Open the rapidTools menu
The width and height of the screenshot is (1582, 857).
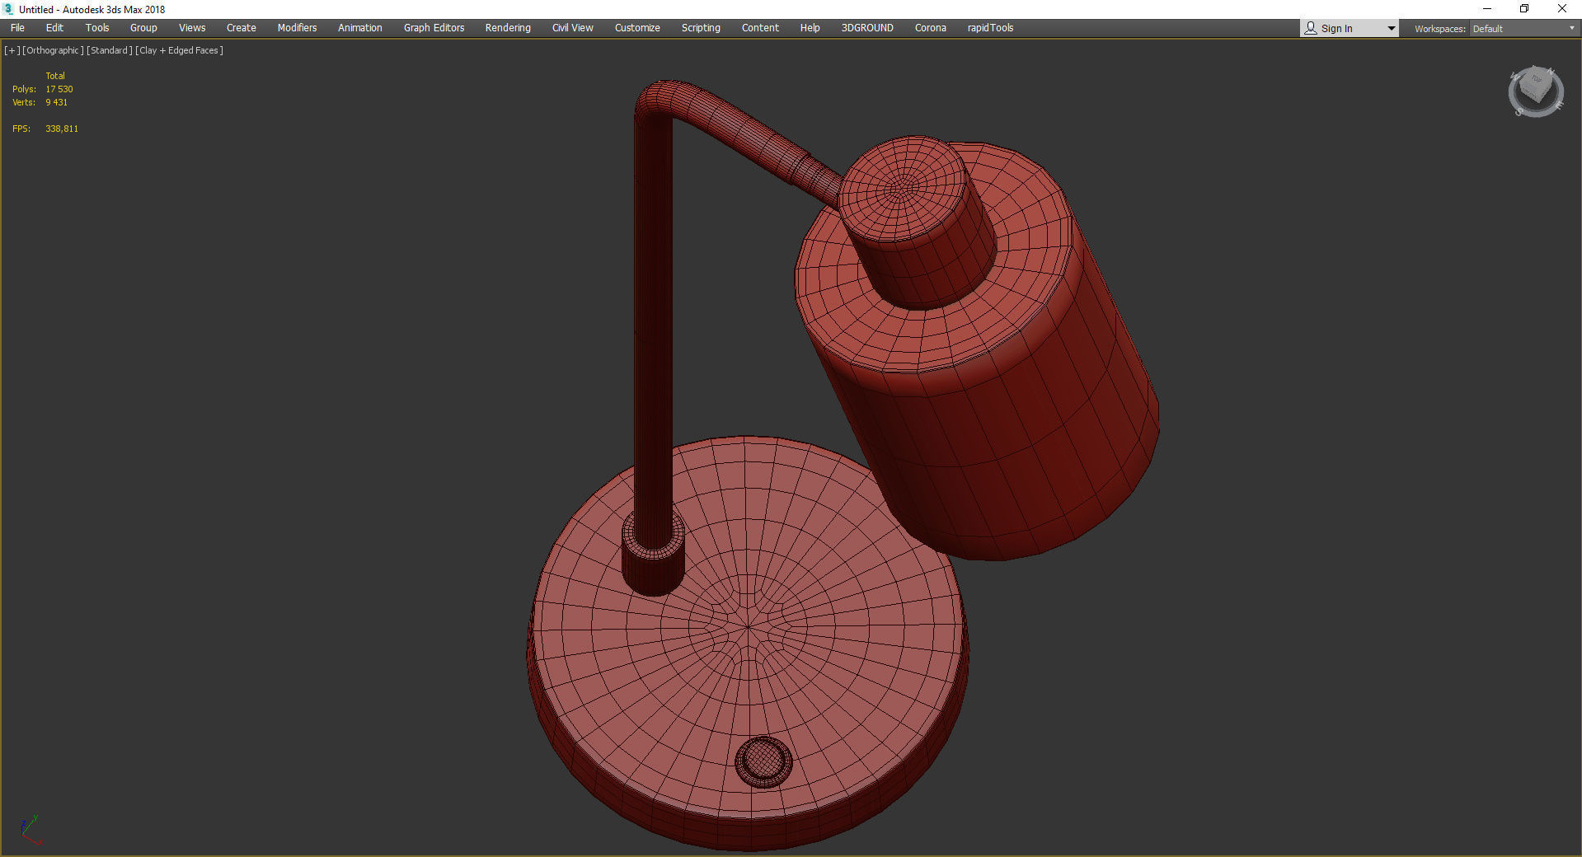[991, 28]
